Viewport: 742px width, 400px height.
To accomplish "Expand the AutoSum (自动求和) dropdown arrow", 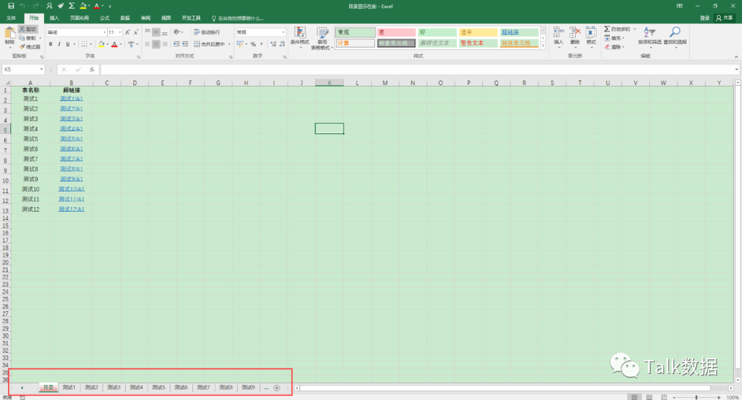I will 635,29.
